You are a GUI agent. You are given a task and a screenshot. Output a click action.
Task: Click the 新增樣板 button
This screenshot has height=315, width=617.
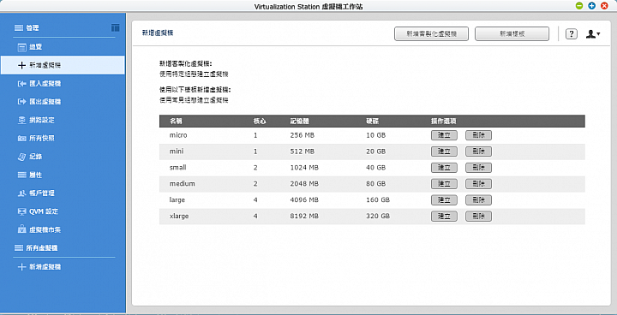(512, 34)
